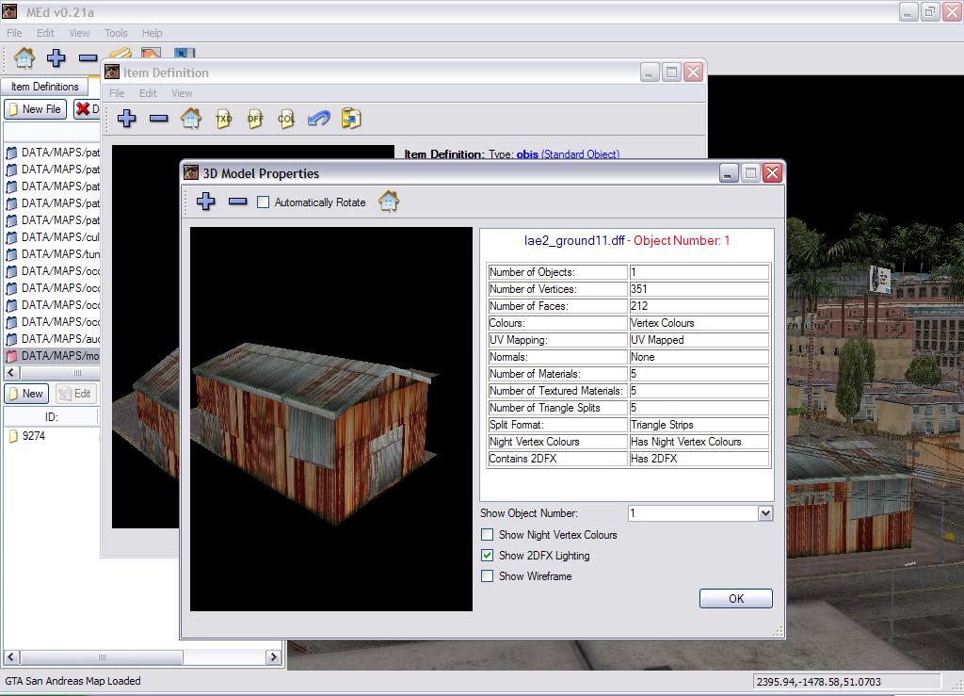This screenshot has width=964, height=696.
Task: Click the New File button
Action: point(36,109)
